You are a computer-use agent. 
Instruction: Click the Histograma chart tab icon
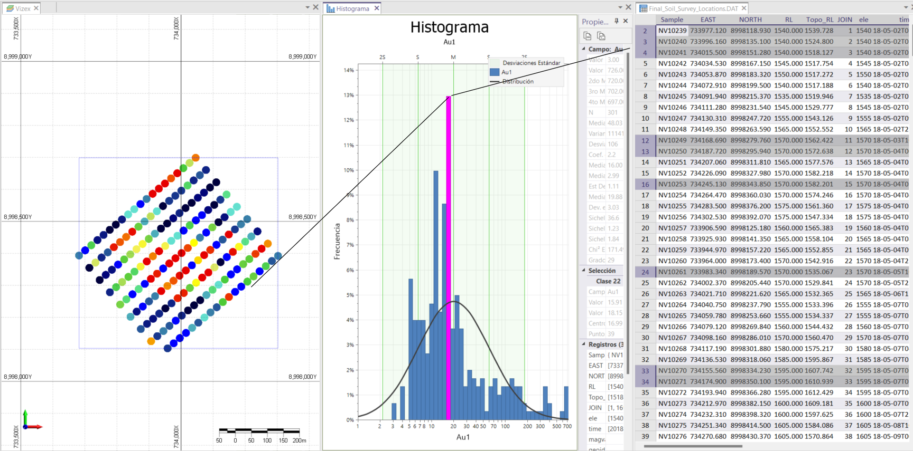point(331,8)
